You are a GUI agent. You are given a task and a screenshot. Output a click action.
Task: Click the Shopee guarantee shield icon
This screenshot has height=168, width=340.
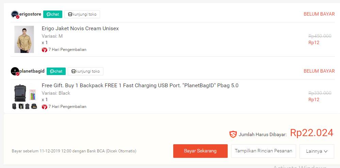click(x=233, y=134)
